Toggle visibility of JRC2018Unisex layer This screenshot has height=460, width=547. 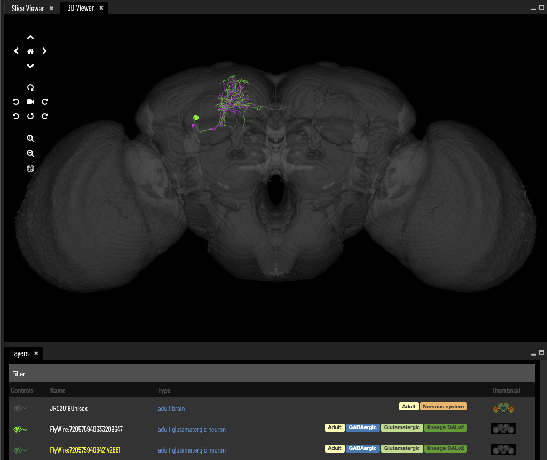17,408
